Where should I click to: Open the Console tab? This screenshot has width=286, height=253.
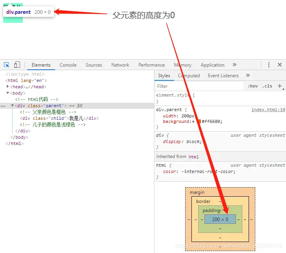[68, 65]
